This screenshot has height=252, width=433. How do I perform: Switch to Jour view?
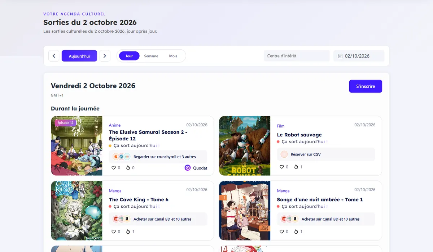129,56
